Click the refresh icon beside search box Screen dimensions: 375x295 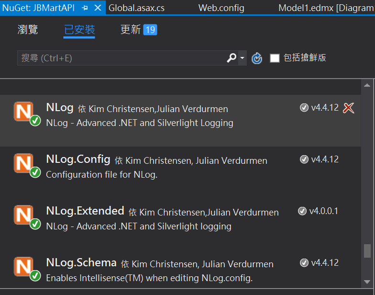(257, 58)
